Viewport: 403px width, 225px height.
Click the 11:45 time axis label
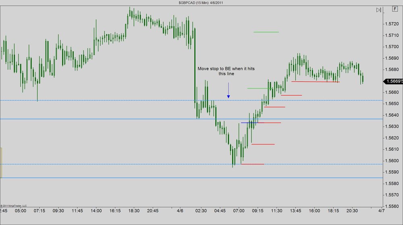(x=77, y=211)
